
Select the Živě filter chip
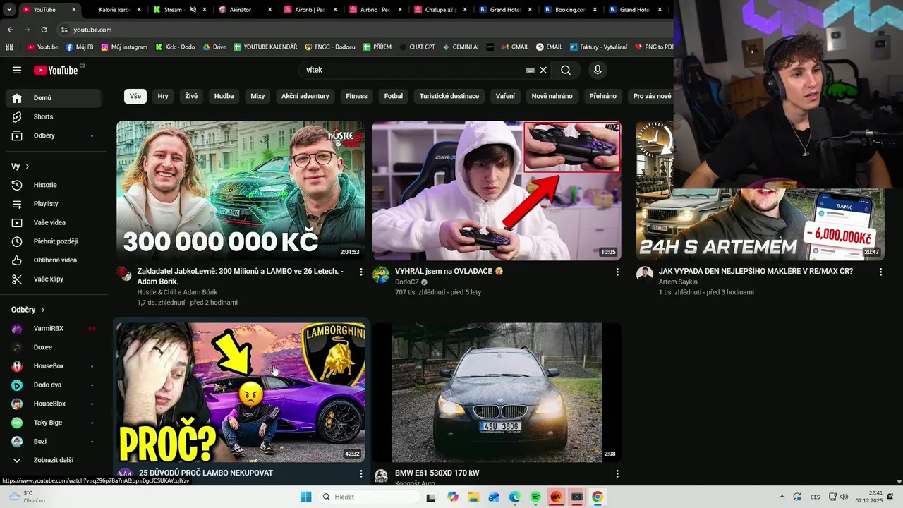(191, 96)
